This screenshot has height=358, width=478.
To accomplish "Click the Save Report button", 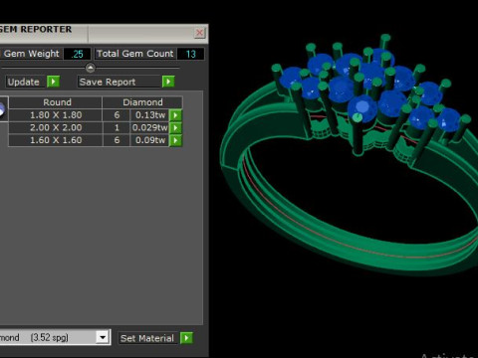I will click(x=119, y=82).
